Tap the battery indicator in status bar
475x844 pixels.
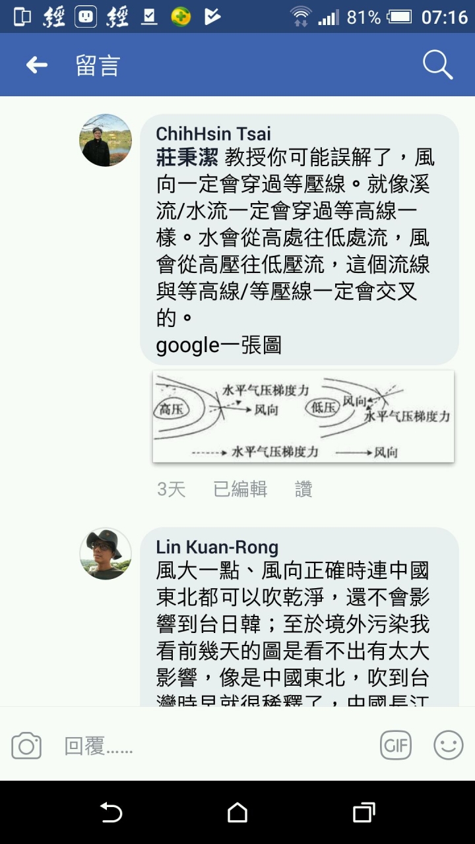(x=400, y=17)
